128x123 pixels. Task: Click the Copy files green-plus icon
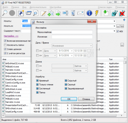pyautogui.click(x=51, y=13)
